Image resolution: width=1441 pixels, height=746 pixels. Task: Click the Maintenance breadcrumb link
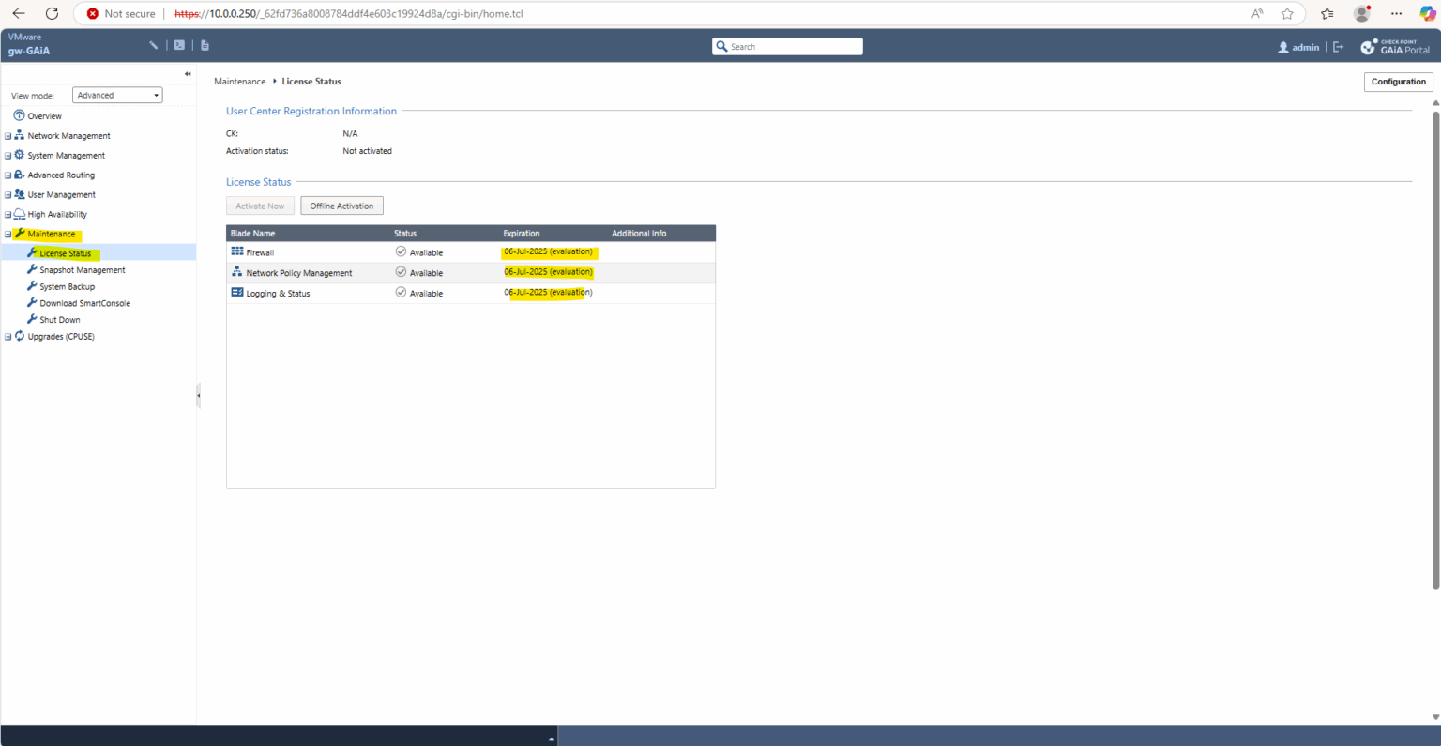(x=239, y=81)
